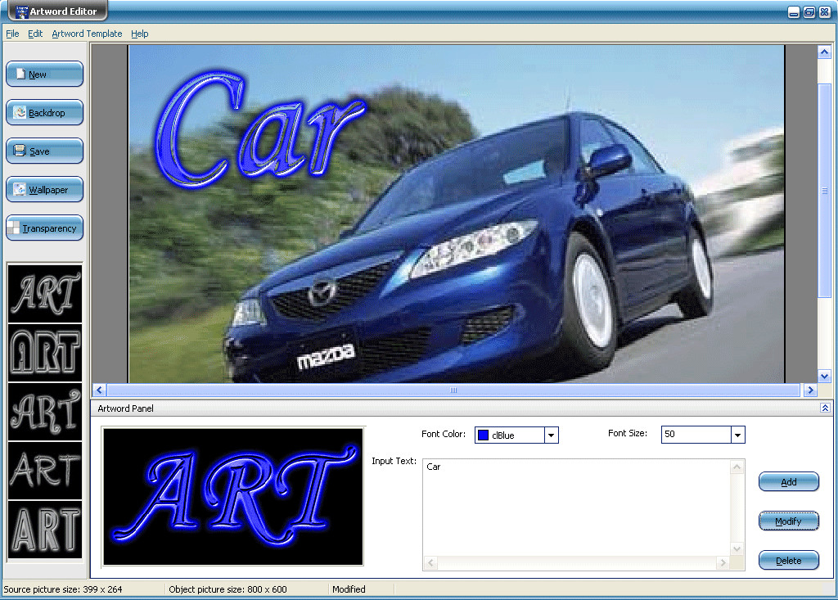
Task: Click the Input Text label
Action: [394, 461]
